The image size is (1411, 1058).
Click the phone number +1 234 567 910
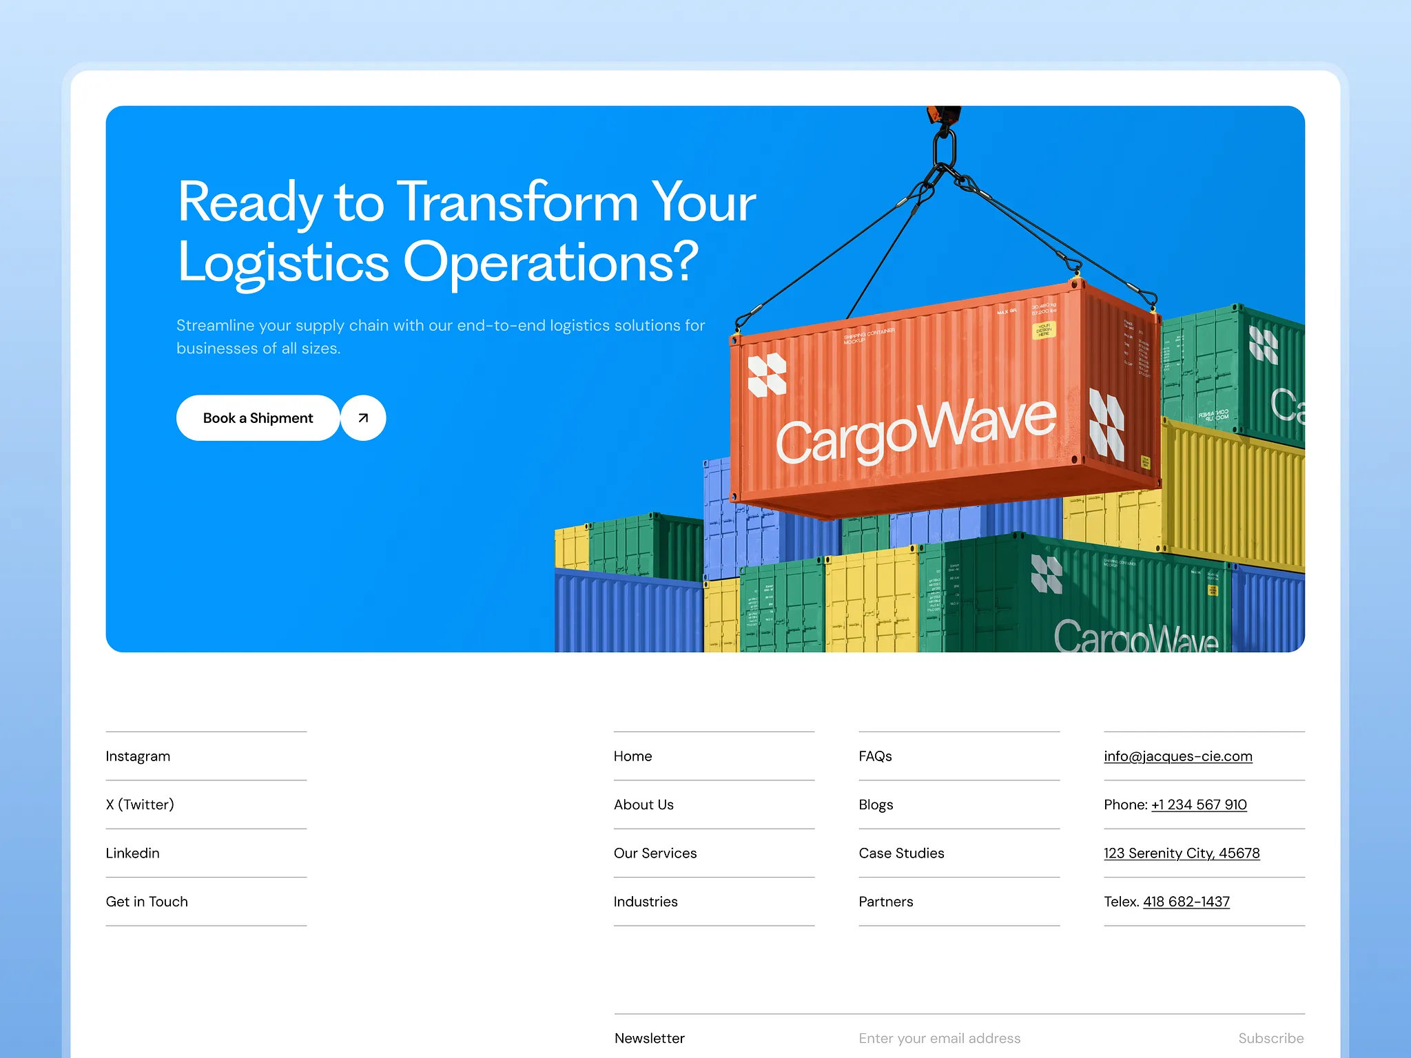click(x=1199, y=805)
